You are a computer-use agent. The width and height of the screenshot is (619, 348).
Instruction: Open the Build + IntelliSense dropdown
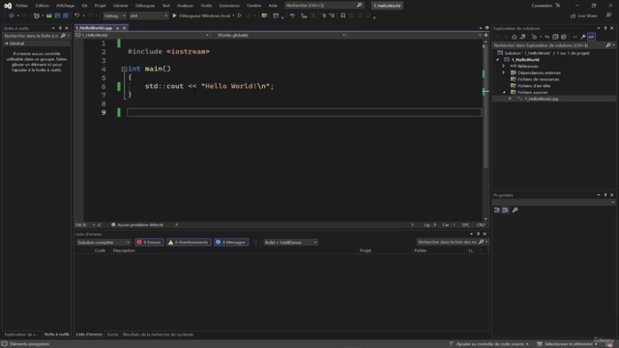pyautogui.click(x=290, y=243)
